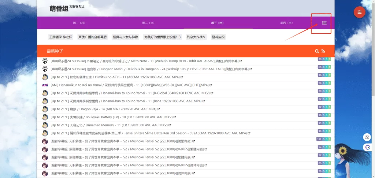Click the 格斗实况 tag
Viewport: 375px width, 178px height.
point(218,37)
